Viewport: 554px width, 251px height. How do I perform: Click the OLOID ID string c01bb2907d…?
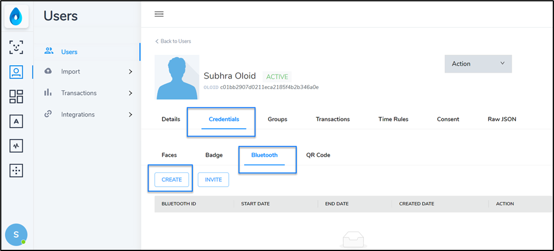tap(269, 87)
